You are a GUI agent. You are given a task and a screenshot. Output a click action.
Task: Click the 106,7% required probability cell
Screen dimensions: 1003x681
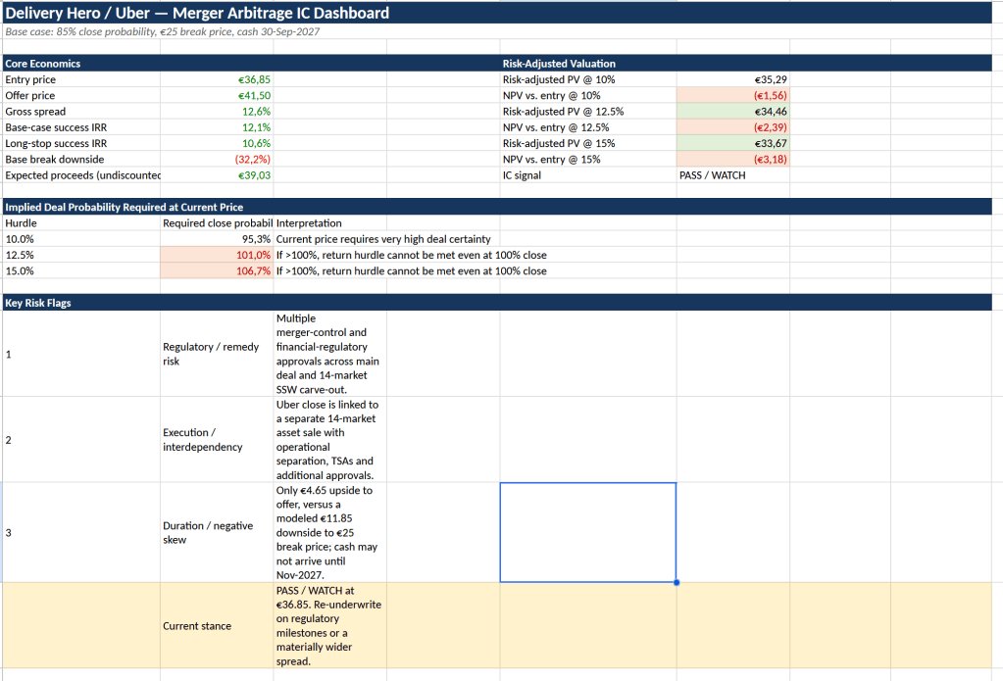point(217,270)
